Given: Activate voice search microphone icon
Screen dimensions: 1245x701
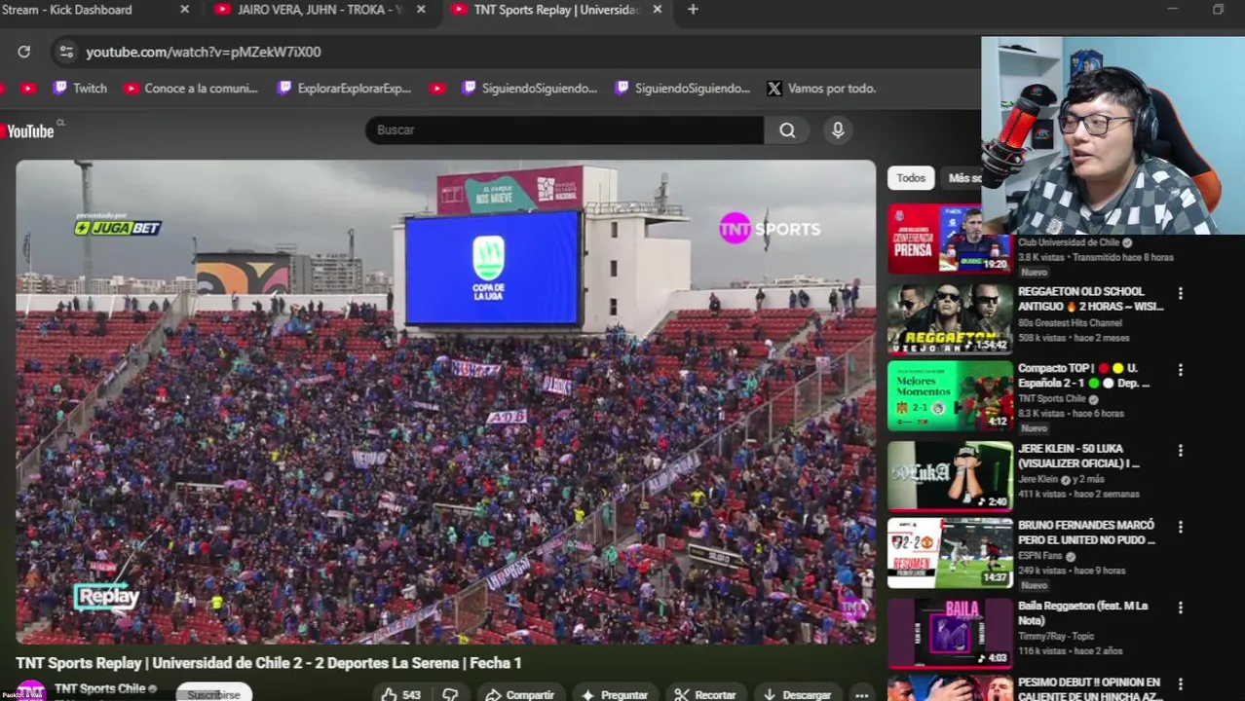Looking at the screenshot, I should click(x=838, y=129).
